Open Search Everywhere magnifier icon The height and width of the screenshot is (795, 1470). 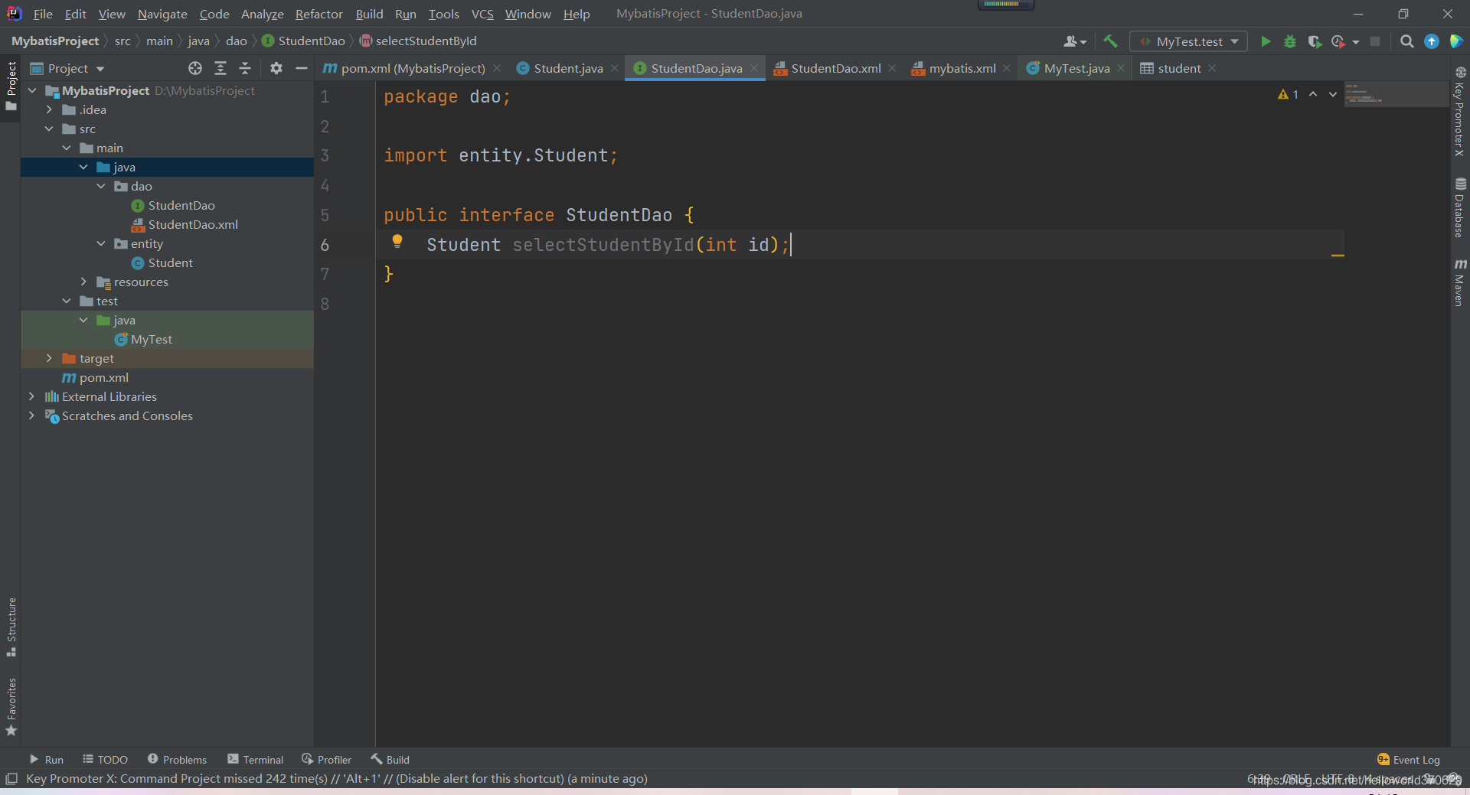point(1406,41)
